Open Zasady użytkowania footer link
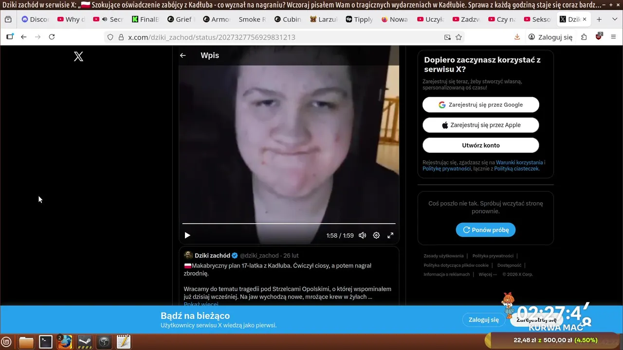Viewport: 623px width, 350px height. tap(443, 256)
